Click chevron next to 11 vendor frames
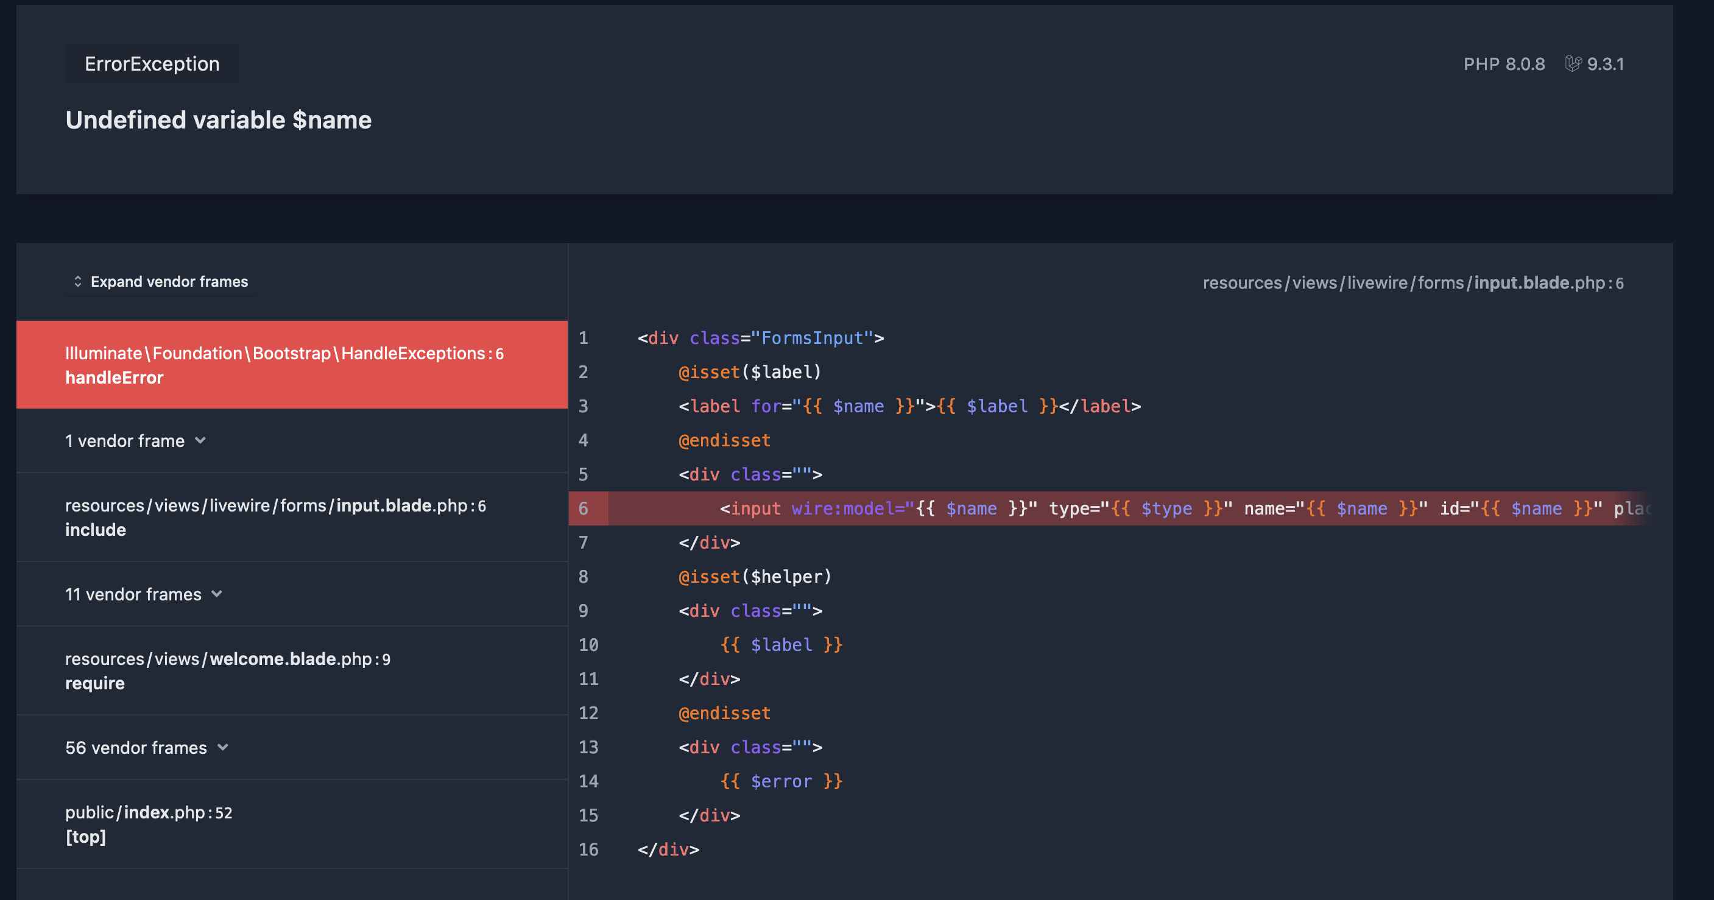 click(217, 594)
